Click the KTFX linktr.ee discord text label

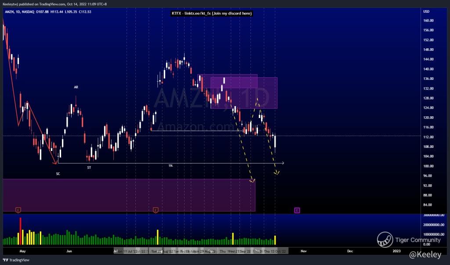(x=211, y=13)
